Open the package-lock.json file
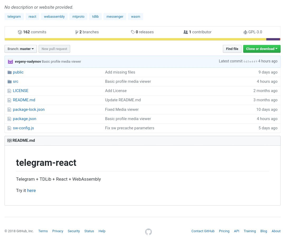The width and height of the screenshot is (285, 242). click(29, 109)
